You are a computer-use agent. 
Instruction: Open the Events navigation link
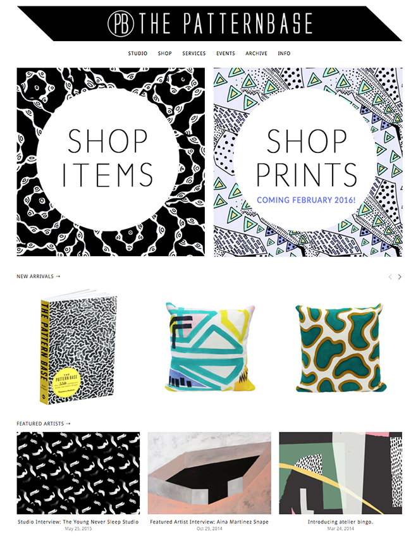click(x=226, y=53)
